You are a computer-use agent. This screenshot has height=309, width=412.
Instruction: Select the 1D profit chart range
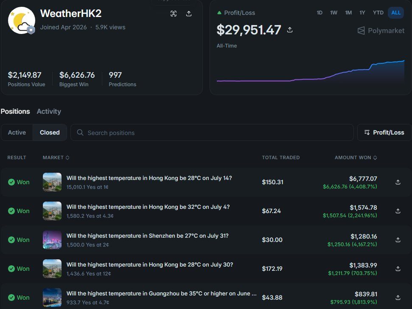click(x=320, y=13)
